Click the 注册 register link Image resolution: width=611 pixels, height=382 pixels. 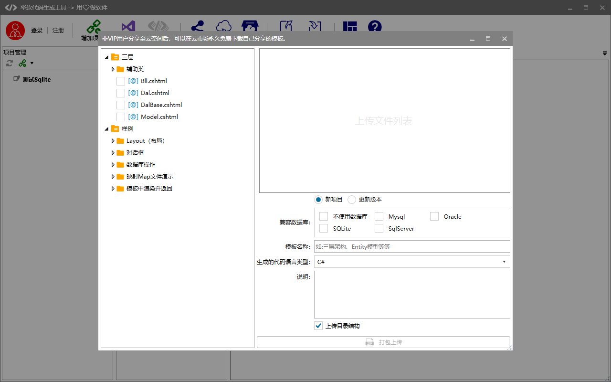(x=58, y=31)
